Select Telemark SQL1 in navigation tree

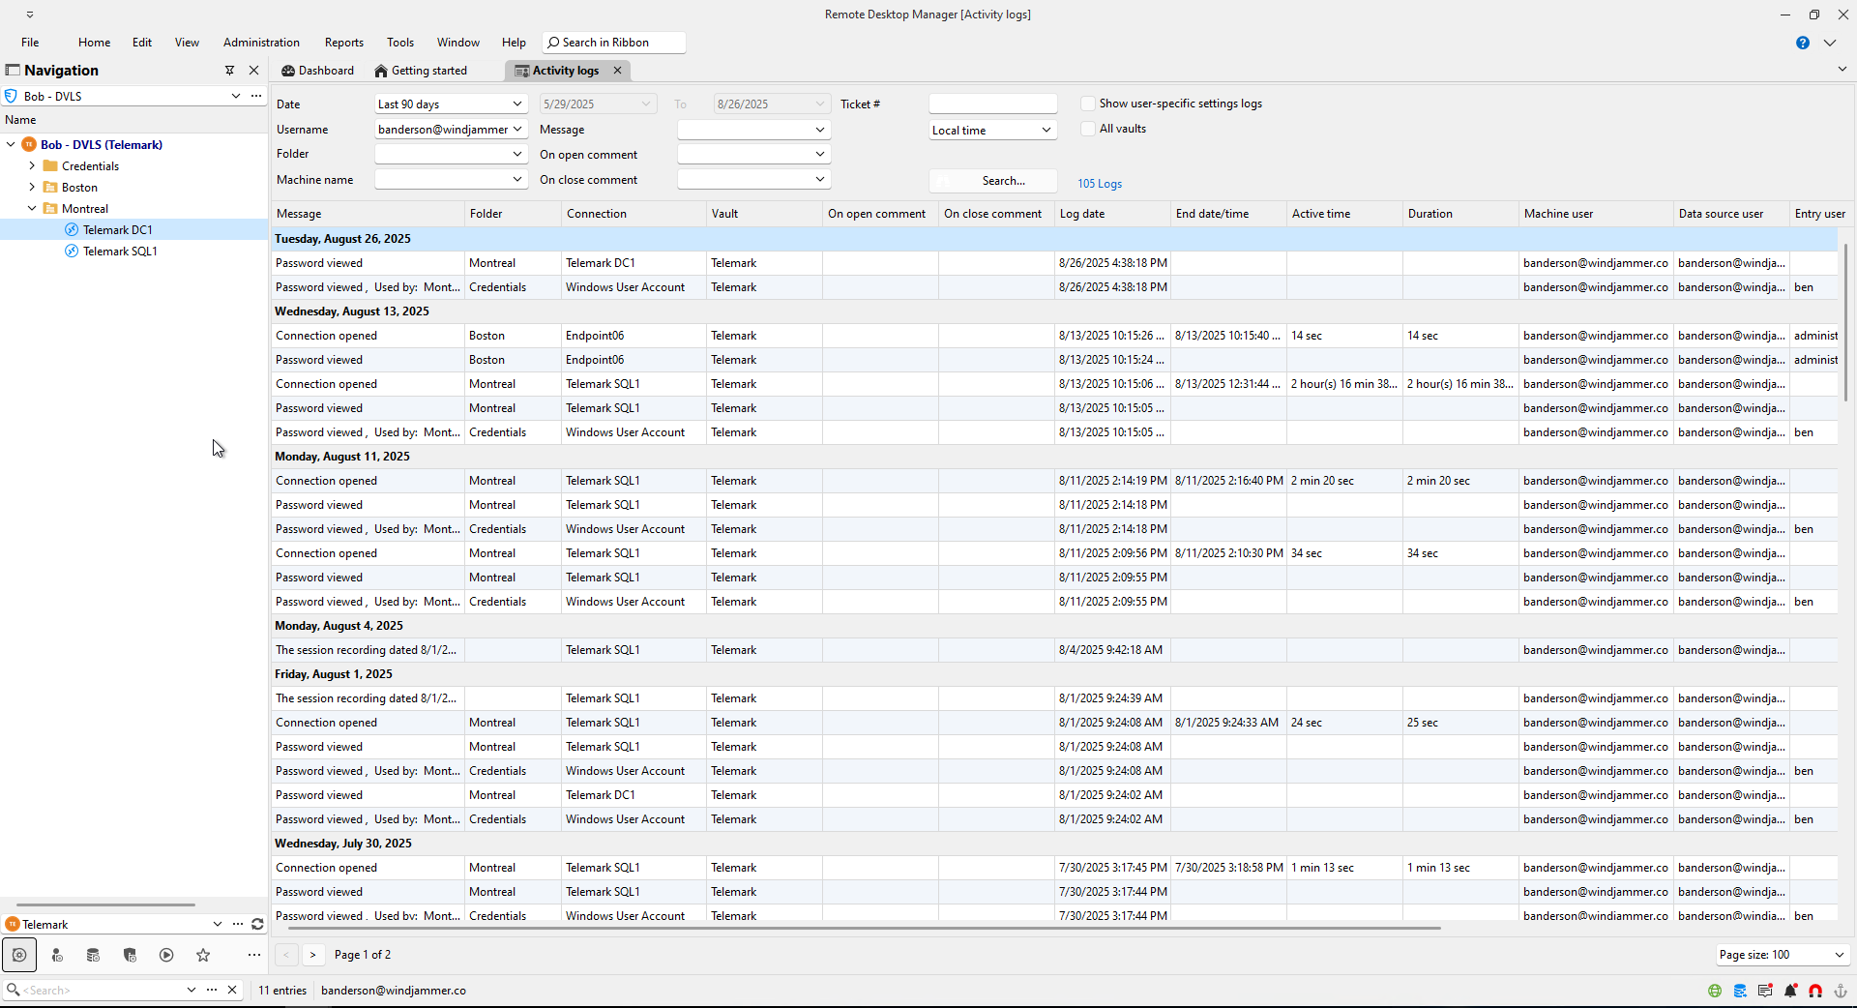click(x=120, y=251)
